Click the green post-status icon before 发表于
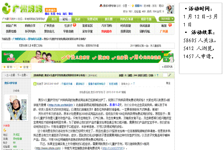223x150 pixels. [x=35, y=84]
